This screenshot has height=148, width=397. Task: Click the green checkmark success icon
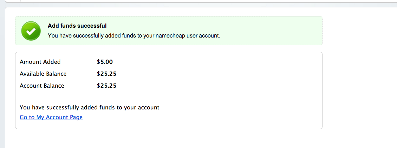31,31
